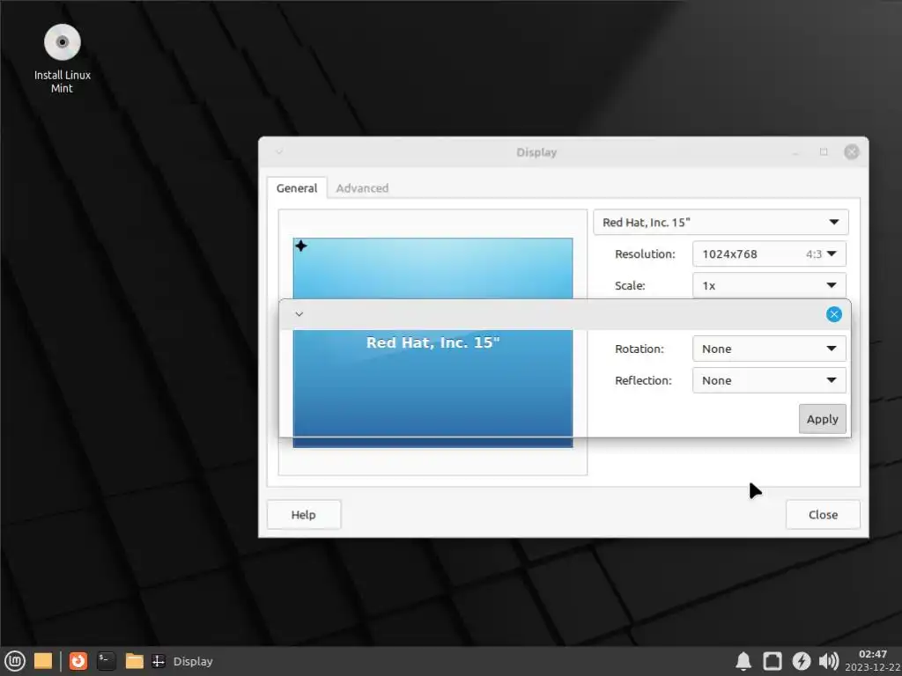Screen dimensions: 902x676
Task: Open the power manager tray icon
Action: [x=801, y=662]
